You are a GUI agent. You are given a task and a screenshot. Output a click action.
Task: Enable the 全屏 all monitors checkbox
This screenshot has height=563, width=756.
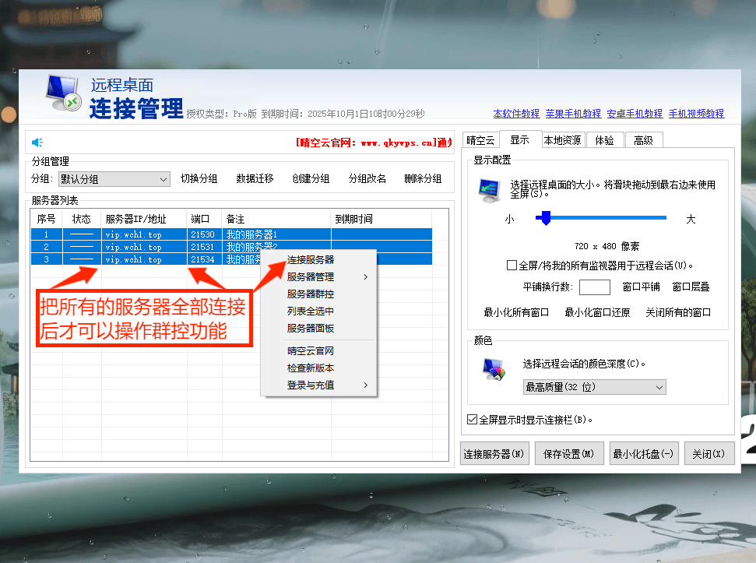coord(512,265)
